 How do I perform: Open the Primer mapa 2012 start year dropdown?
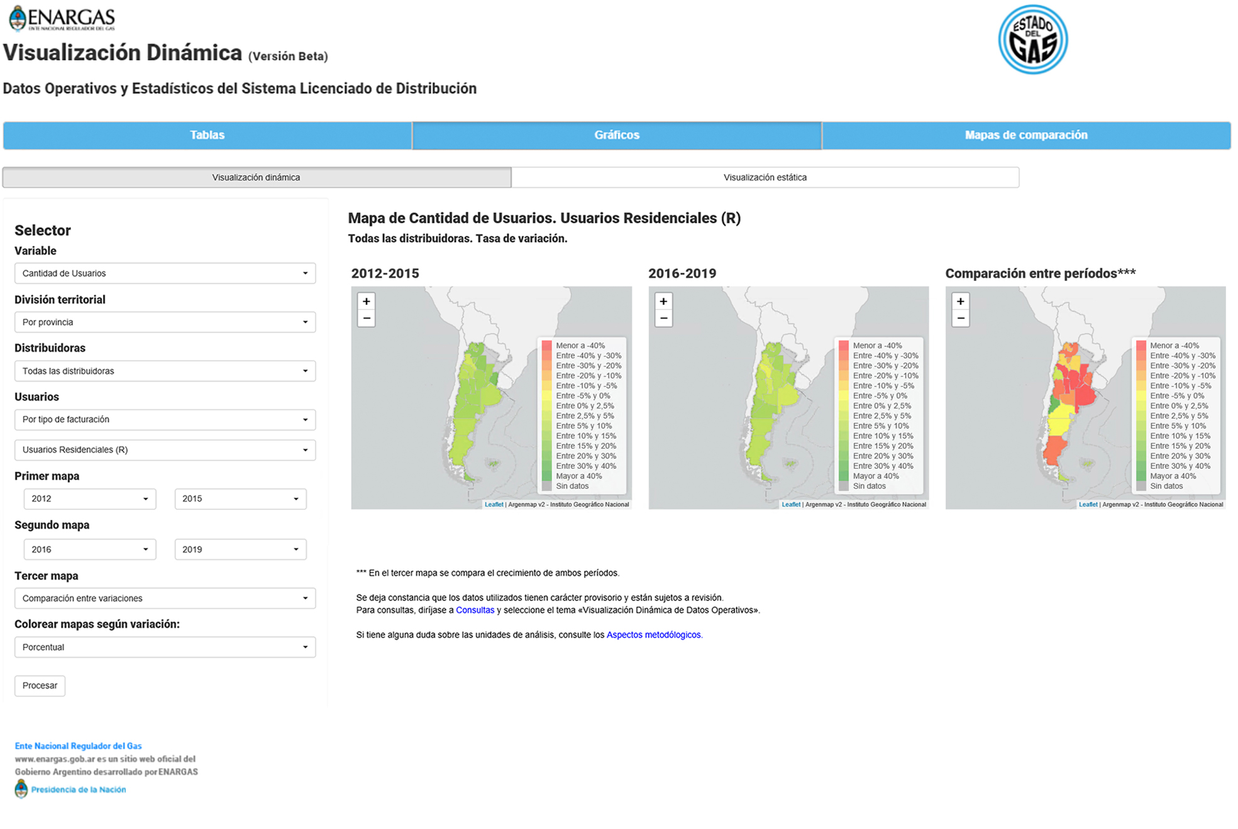click(89, 499)
